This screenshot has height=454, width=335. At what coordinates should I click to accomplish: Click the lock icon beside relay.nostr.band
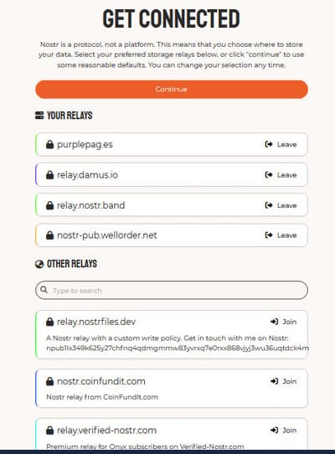49,205
